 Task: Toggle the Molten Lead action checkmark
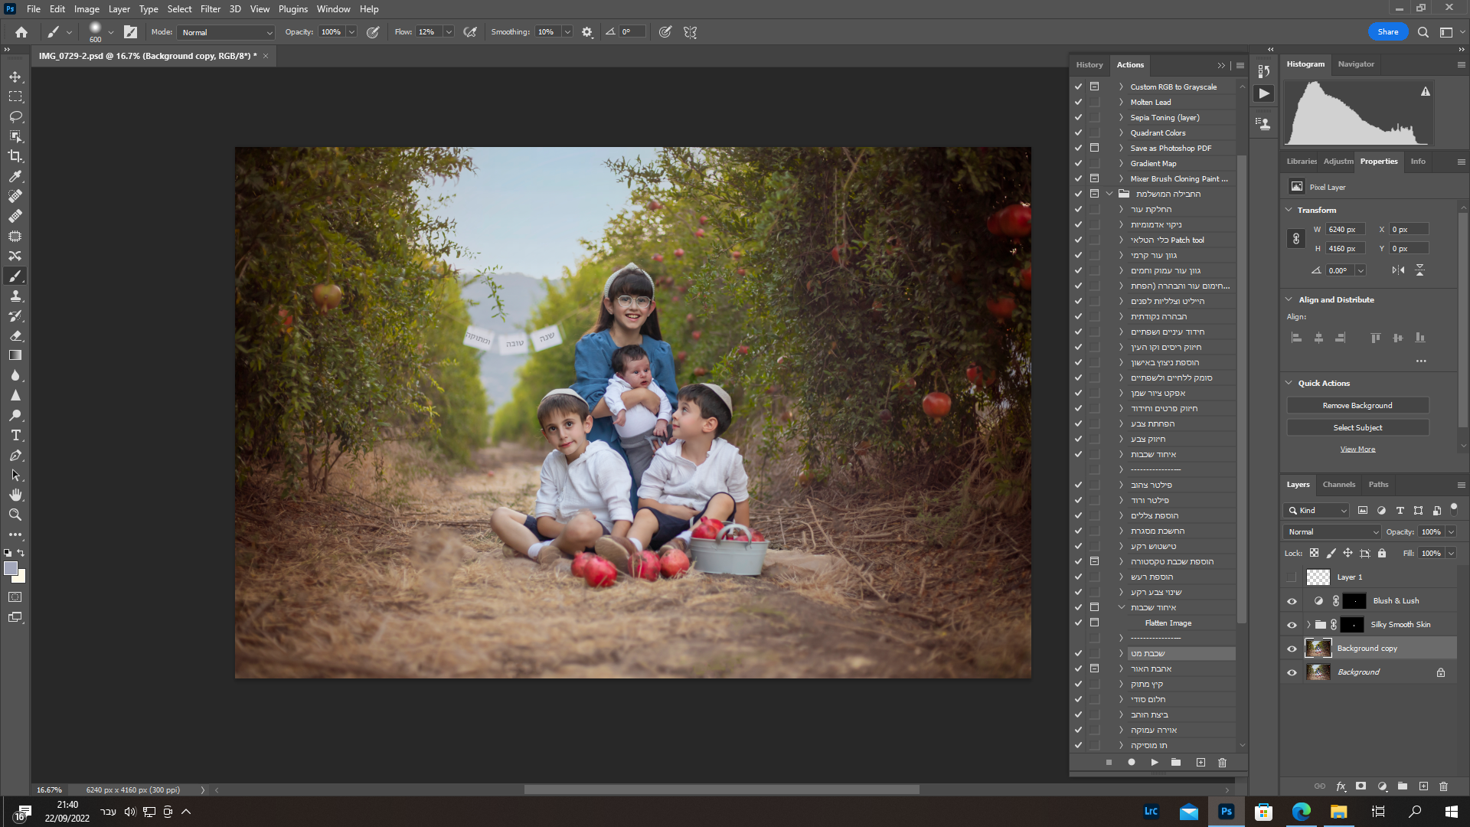coord(1078,102)
